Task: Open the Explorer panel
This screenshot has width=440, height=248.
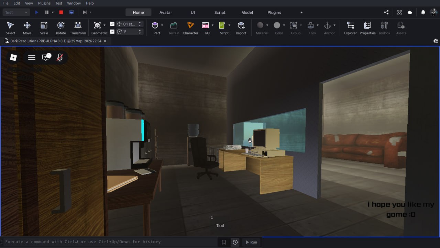Action: [x=350, y=27]
